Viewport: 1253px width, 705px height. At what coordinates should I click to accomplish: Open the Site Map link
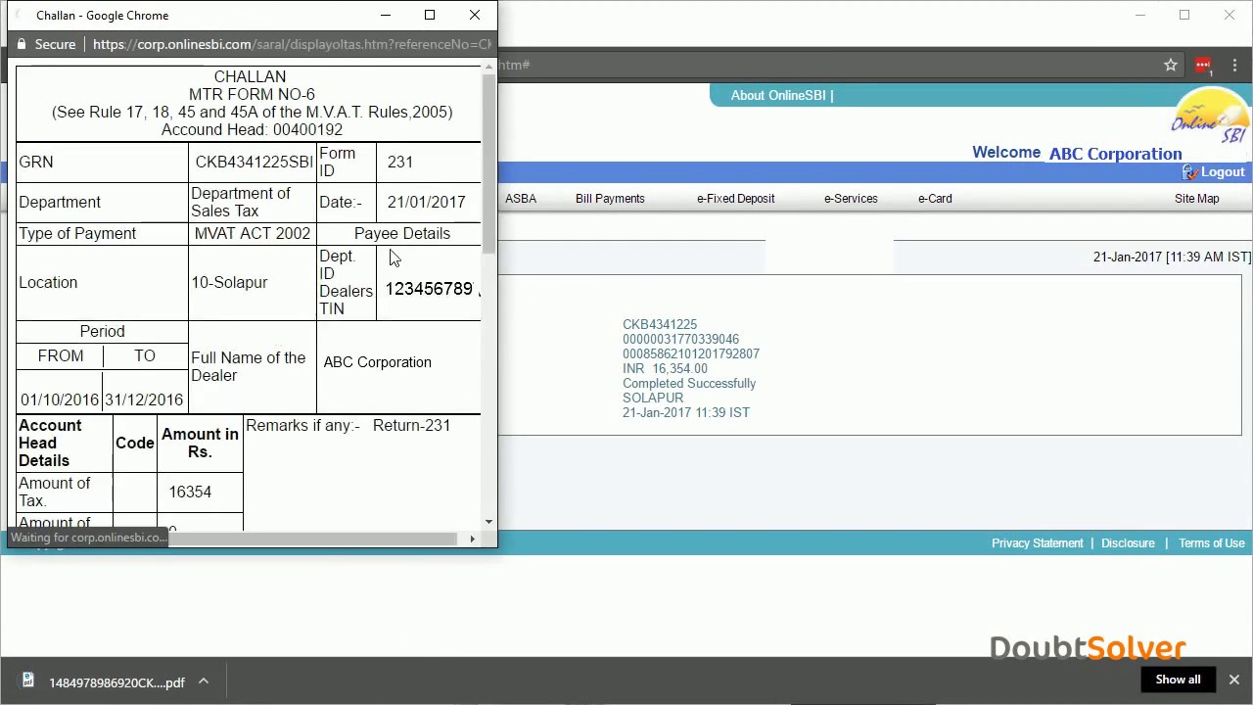(x=1197, y=199)
